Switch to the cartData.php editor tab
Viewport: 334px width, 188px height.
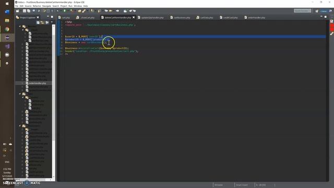click(x=205, y=17)
